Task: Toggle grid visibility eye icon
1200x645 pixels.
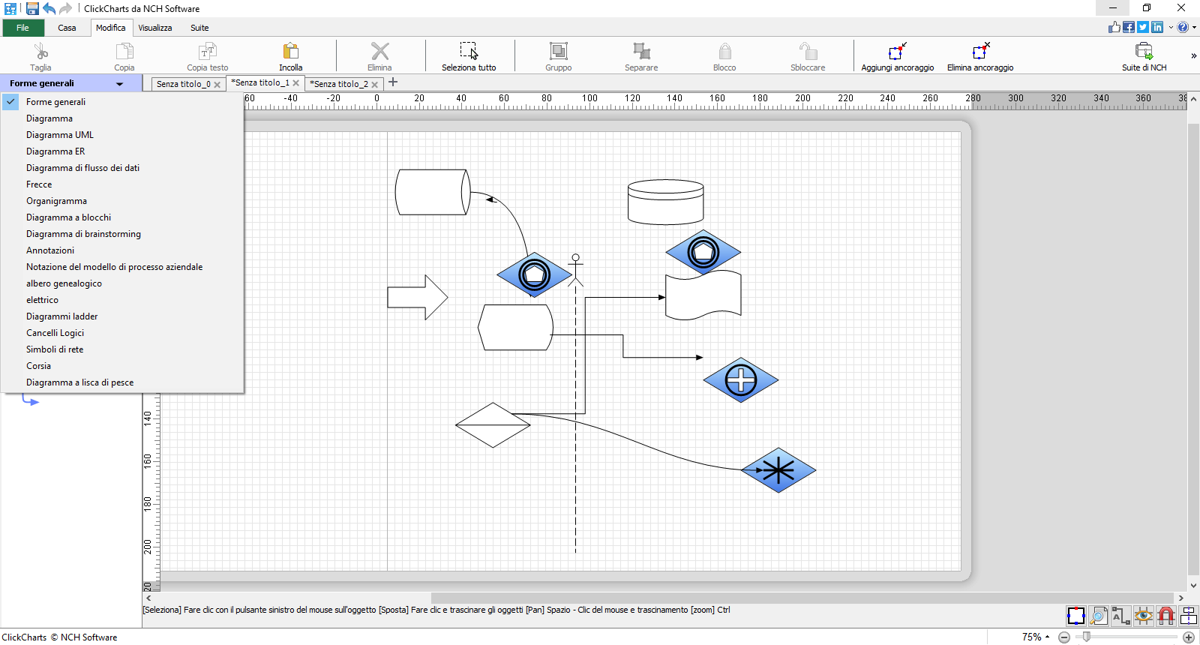Action: (1143, 616)
